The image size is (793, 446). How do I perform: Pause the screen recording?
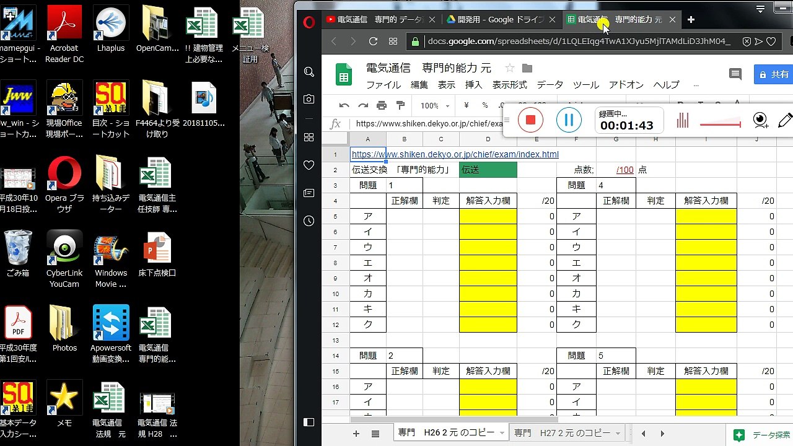569,120
